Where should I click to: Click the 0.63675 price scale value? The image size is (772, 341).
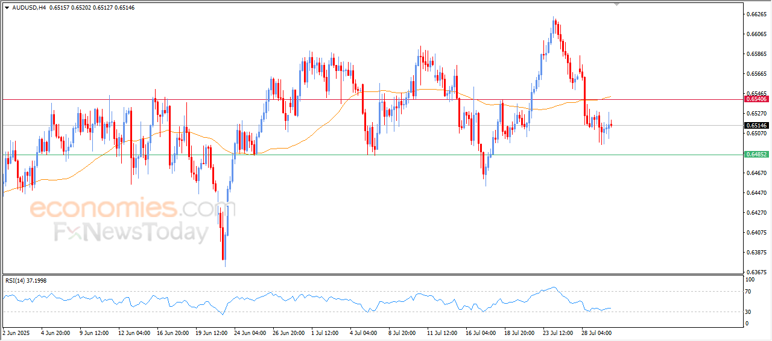click(756, 272)
